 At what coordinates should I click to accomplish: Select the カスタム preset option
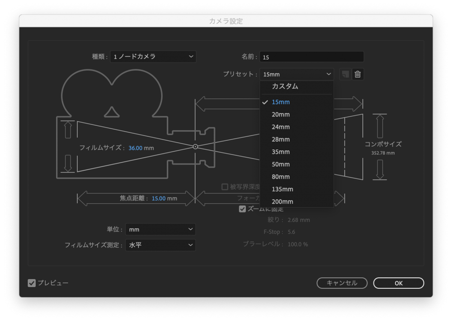(x=297, y=86)
